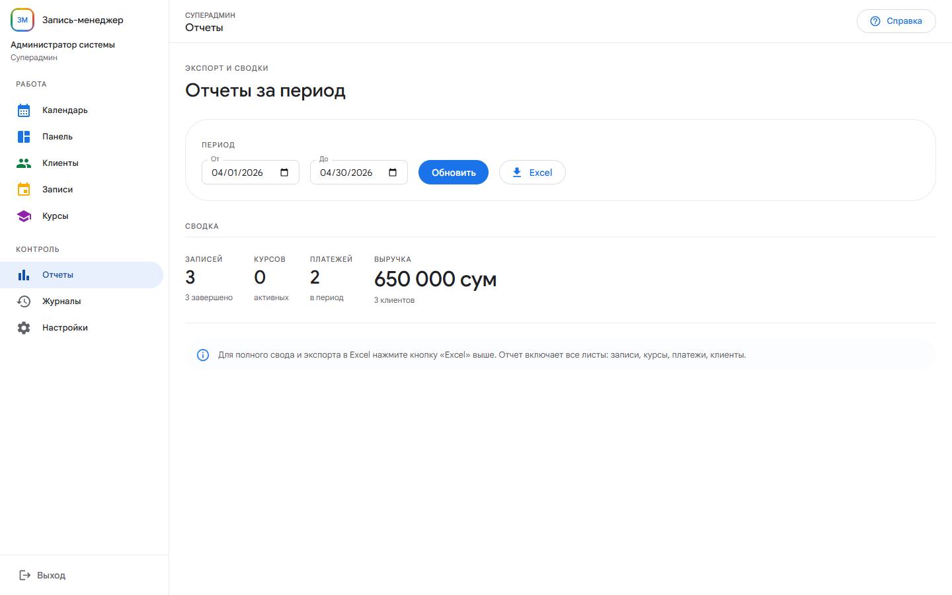Screen dimensions: 952x595
Task: Open the Курсы section
Action: click(81, 216)
